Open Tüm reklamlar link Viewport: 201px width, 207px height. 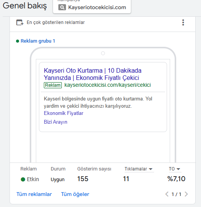[x=34, y=194]
